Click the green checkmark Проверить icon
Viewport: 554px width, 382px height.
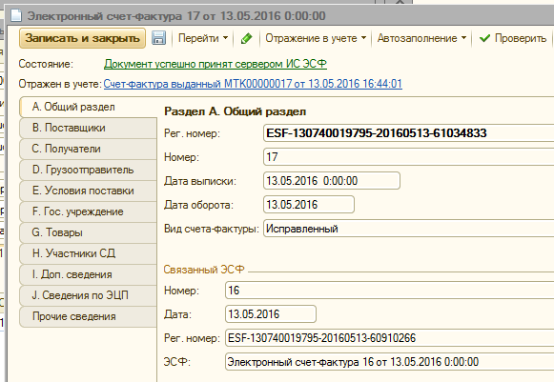(484, 38)
